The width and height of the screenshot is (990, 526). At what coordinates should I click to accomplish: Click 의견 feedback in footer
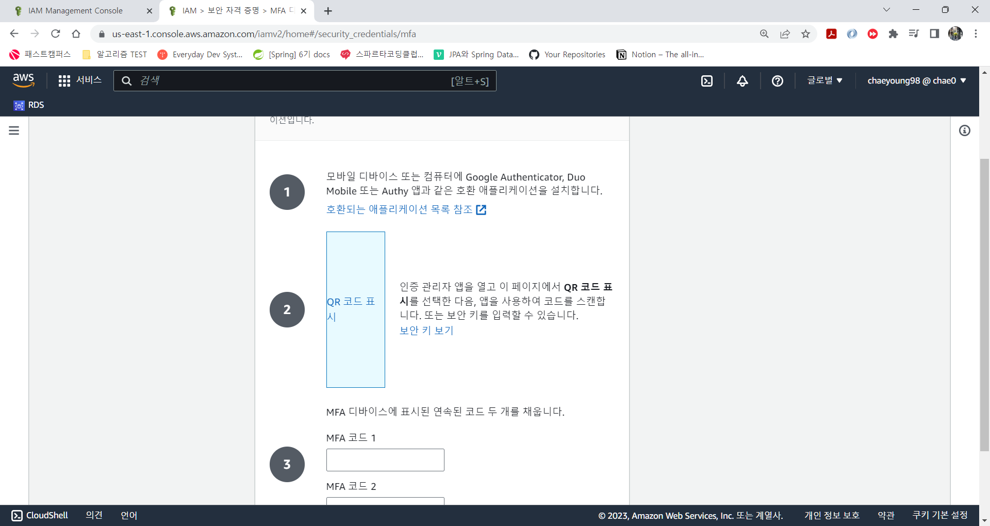click(x=94, y=515)
